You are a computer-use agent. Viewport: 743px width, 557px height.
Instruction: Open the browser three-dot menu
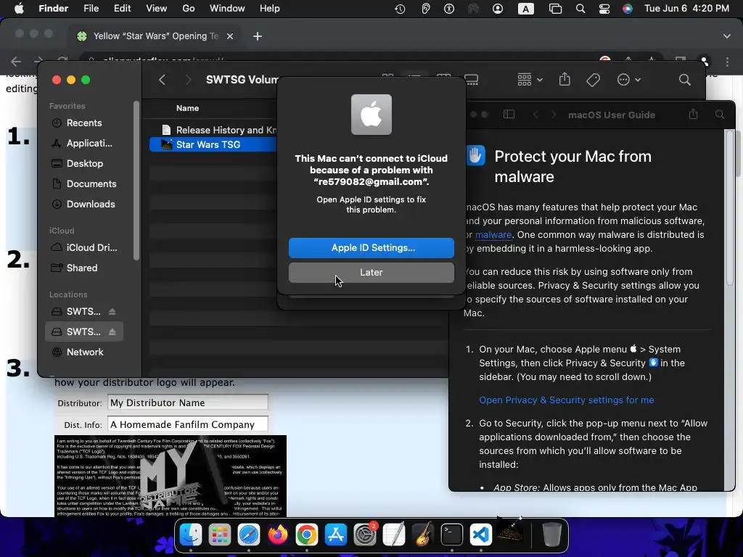pyautogui.click(x=727, y=61)
